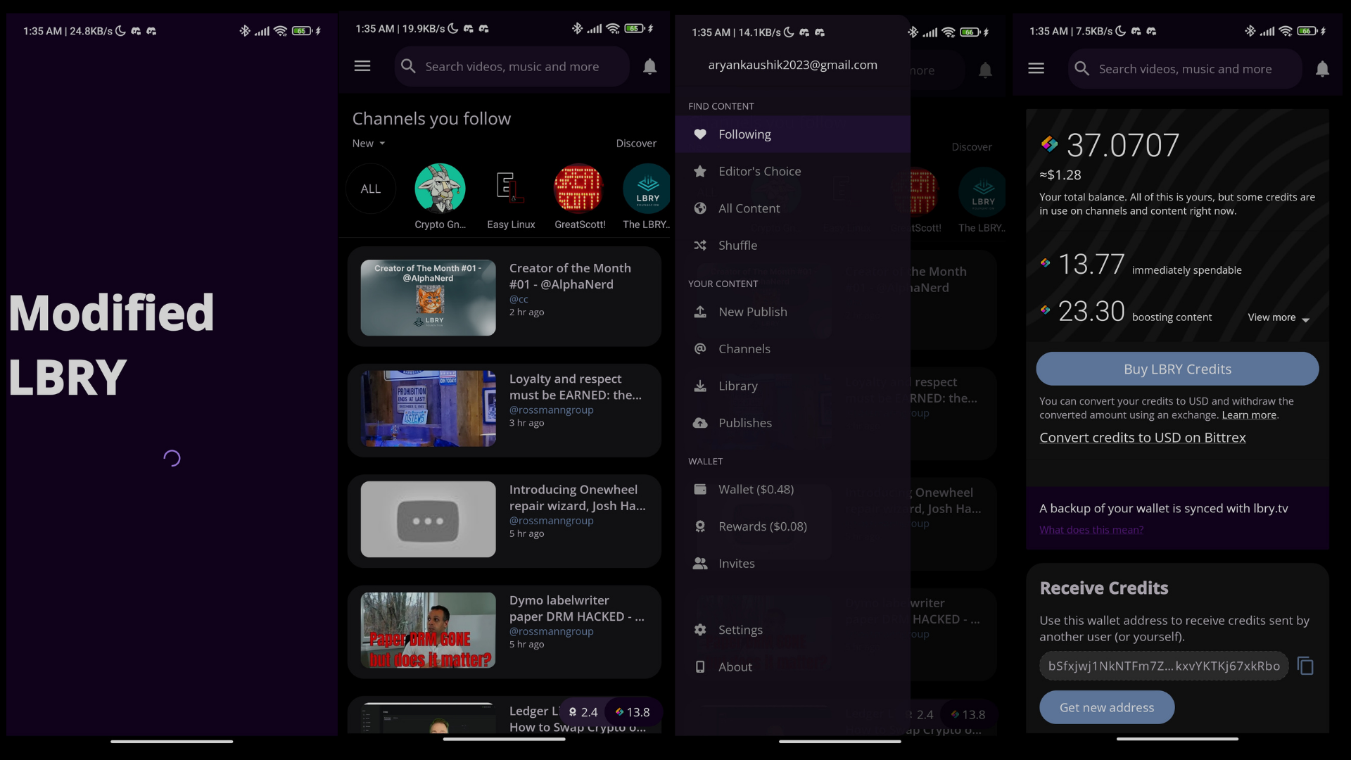
Task: Click wallet address field bSfxjwj1NkNTFm7Z...
Action: (x=1163, y=666)
